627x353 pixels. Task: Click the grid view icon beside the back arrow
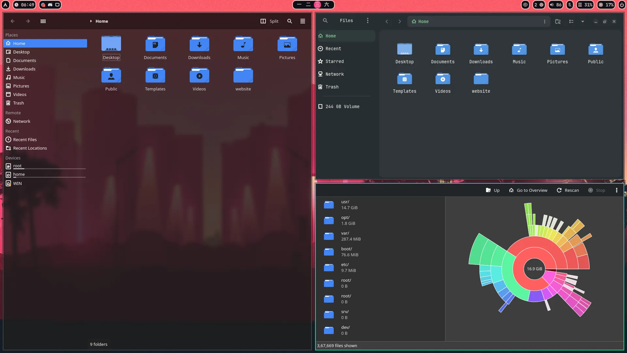coord(43,21)
